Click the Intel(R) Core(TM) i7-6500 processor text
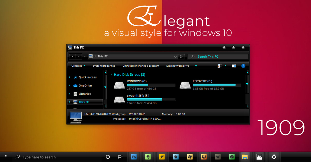 point(145,119)
